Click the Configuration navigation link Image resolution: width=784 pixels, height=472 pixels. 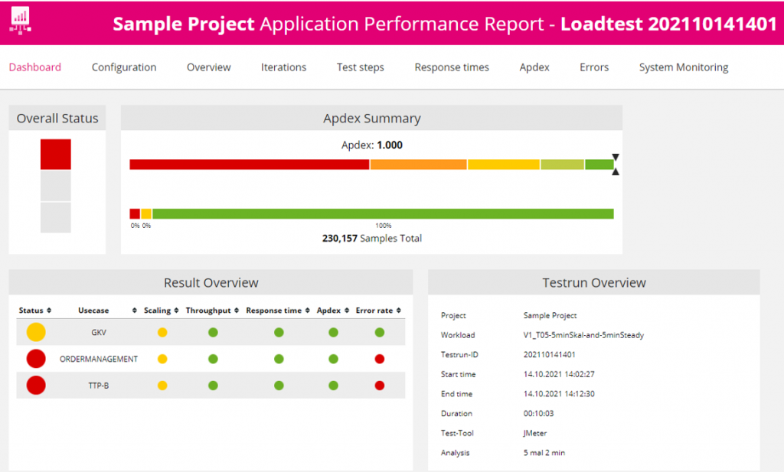tap(123, 67)
